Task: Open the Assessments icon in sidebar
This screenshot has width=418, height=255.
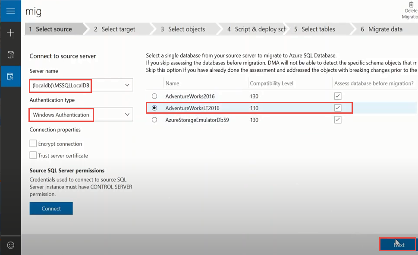Action: coord(10,55)
